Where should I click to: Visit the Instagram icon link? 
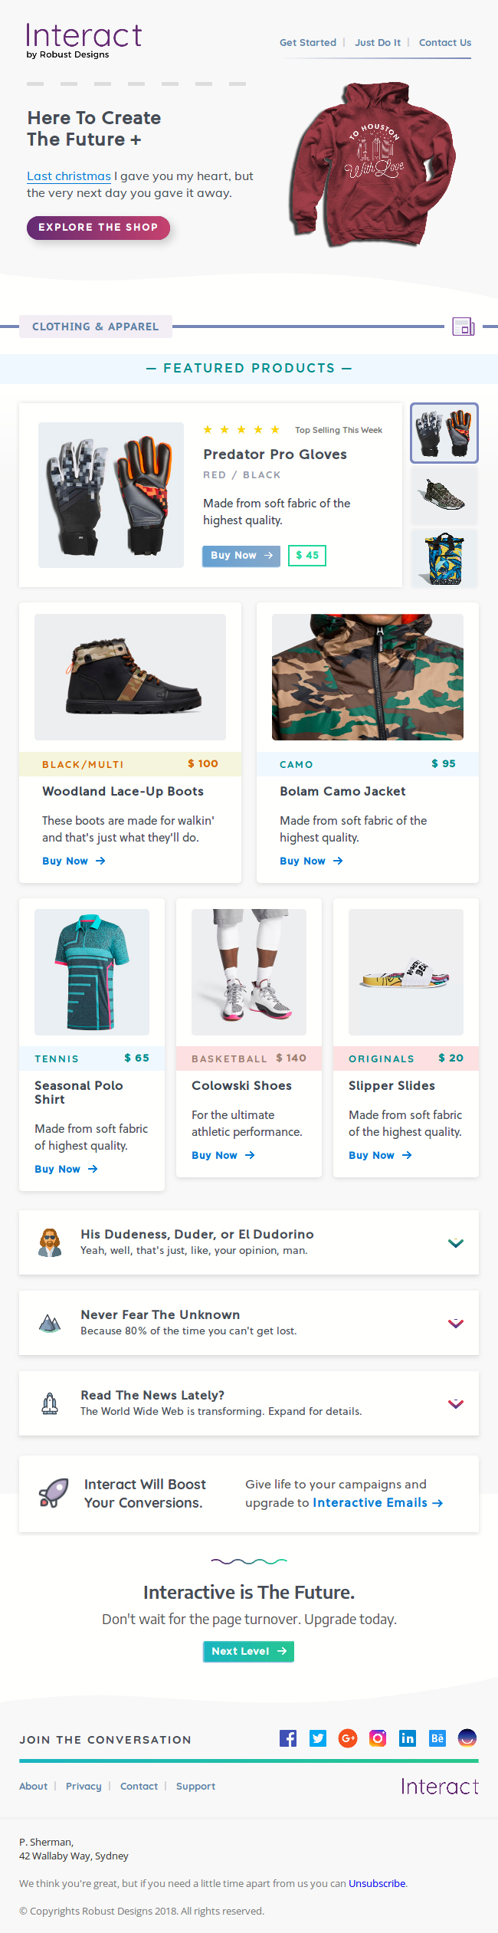coord(378,1738)
